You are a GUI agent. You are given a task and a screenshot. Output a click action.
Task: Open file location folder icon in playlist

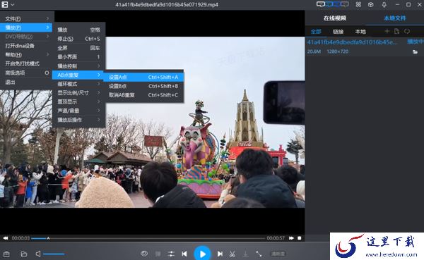pyautogui.click(x=415, y=51)
